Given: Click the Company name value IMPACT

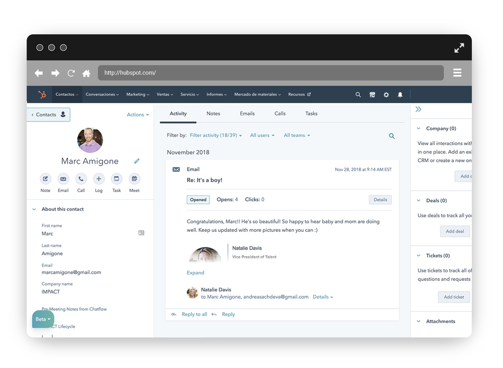Looking at the screenshot, I should click(51, 292).
